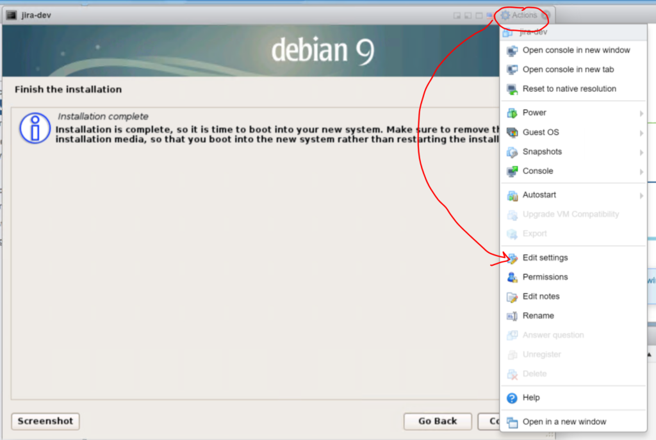Expand the Power submenu
Screen dimensions: 656x440
click(x=573, y=113)
